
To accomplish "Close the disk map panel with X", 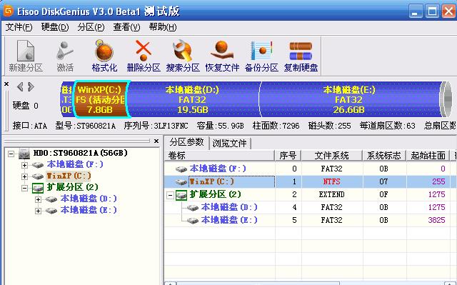I will coord(6,84).
